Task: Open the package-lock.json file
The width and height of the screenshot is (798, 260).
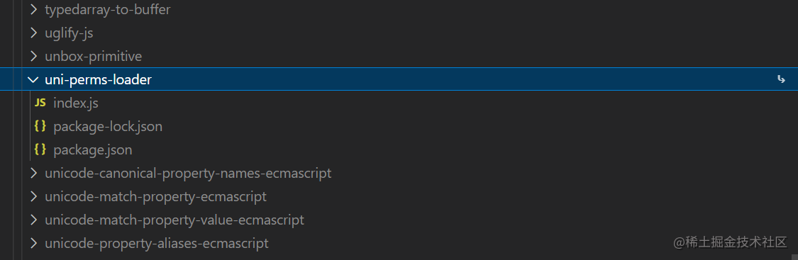Action: click(x=108, y=126)
